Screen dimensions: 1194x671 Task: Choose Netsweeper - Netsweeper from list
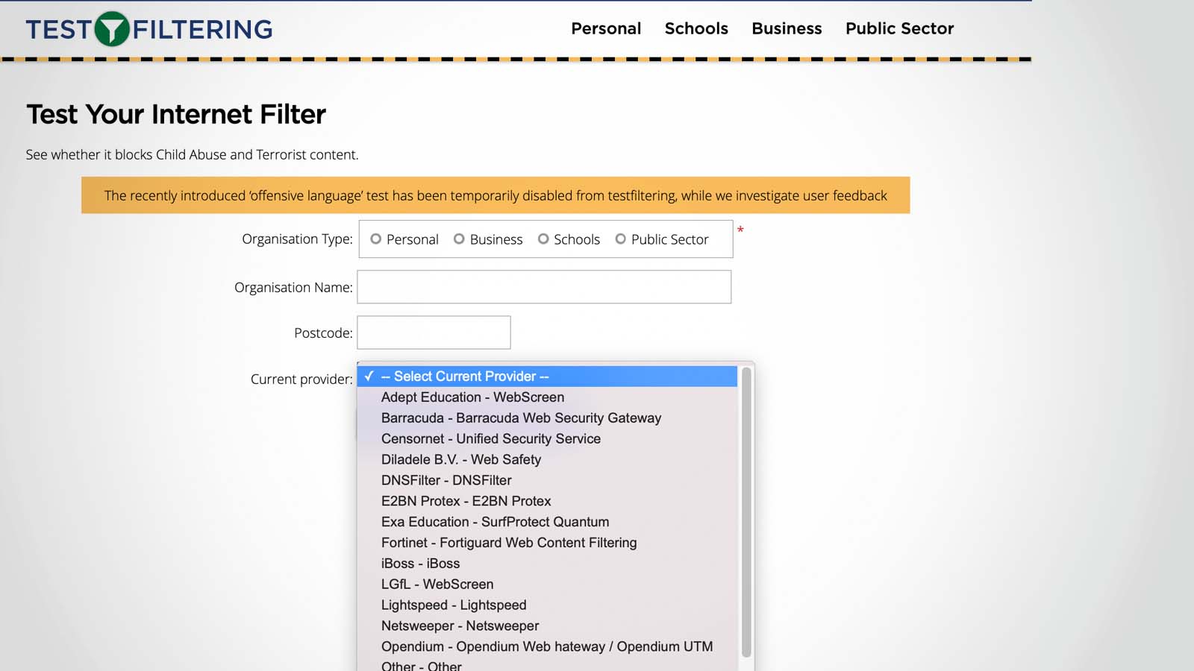coord(460,626)
